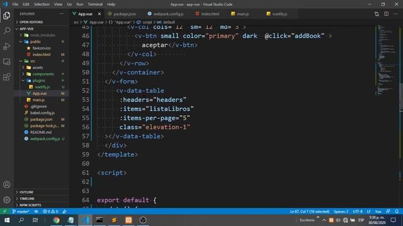The image size is (403, 226).
Task: Open Google Chrome from taskbar
Action: tap(56, 220)
